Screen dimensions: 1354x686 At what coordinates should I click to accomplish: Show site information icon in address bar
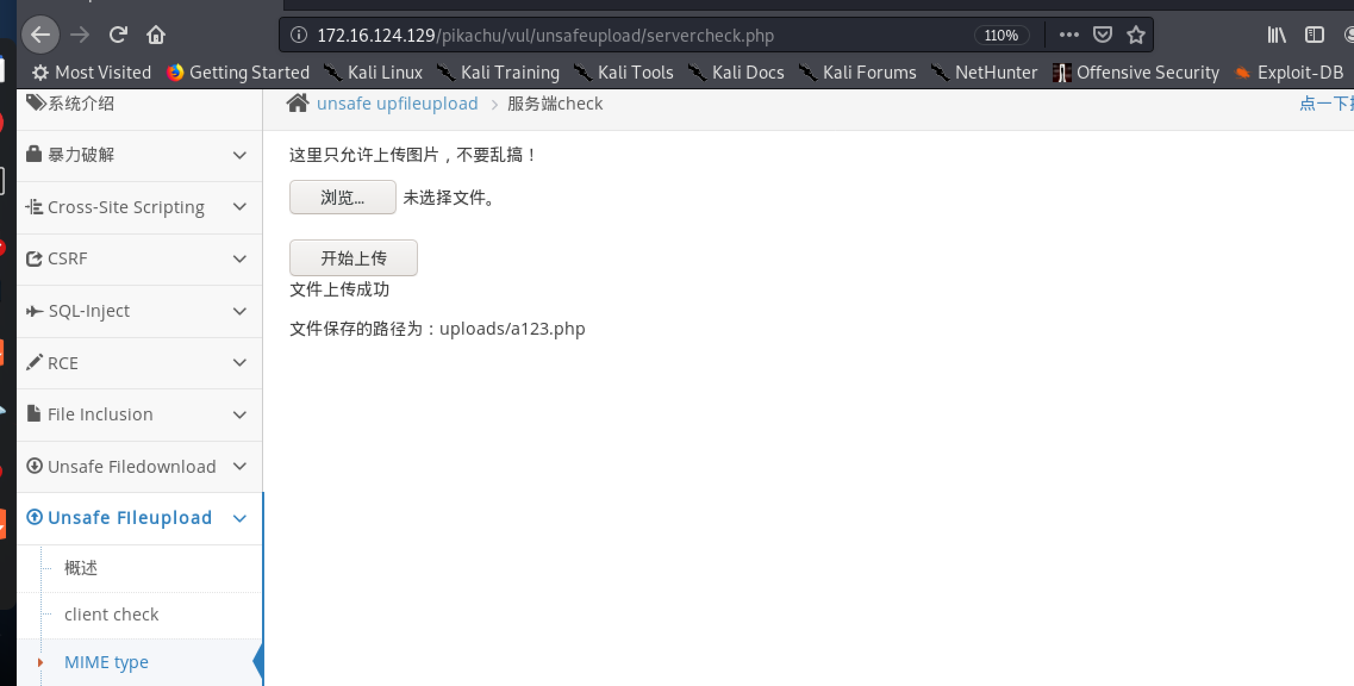(299, 35)
